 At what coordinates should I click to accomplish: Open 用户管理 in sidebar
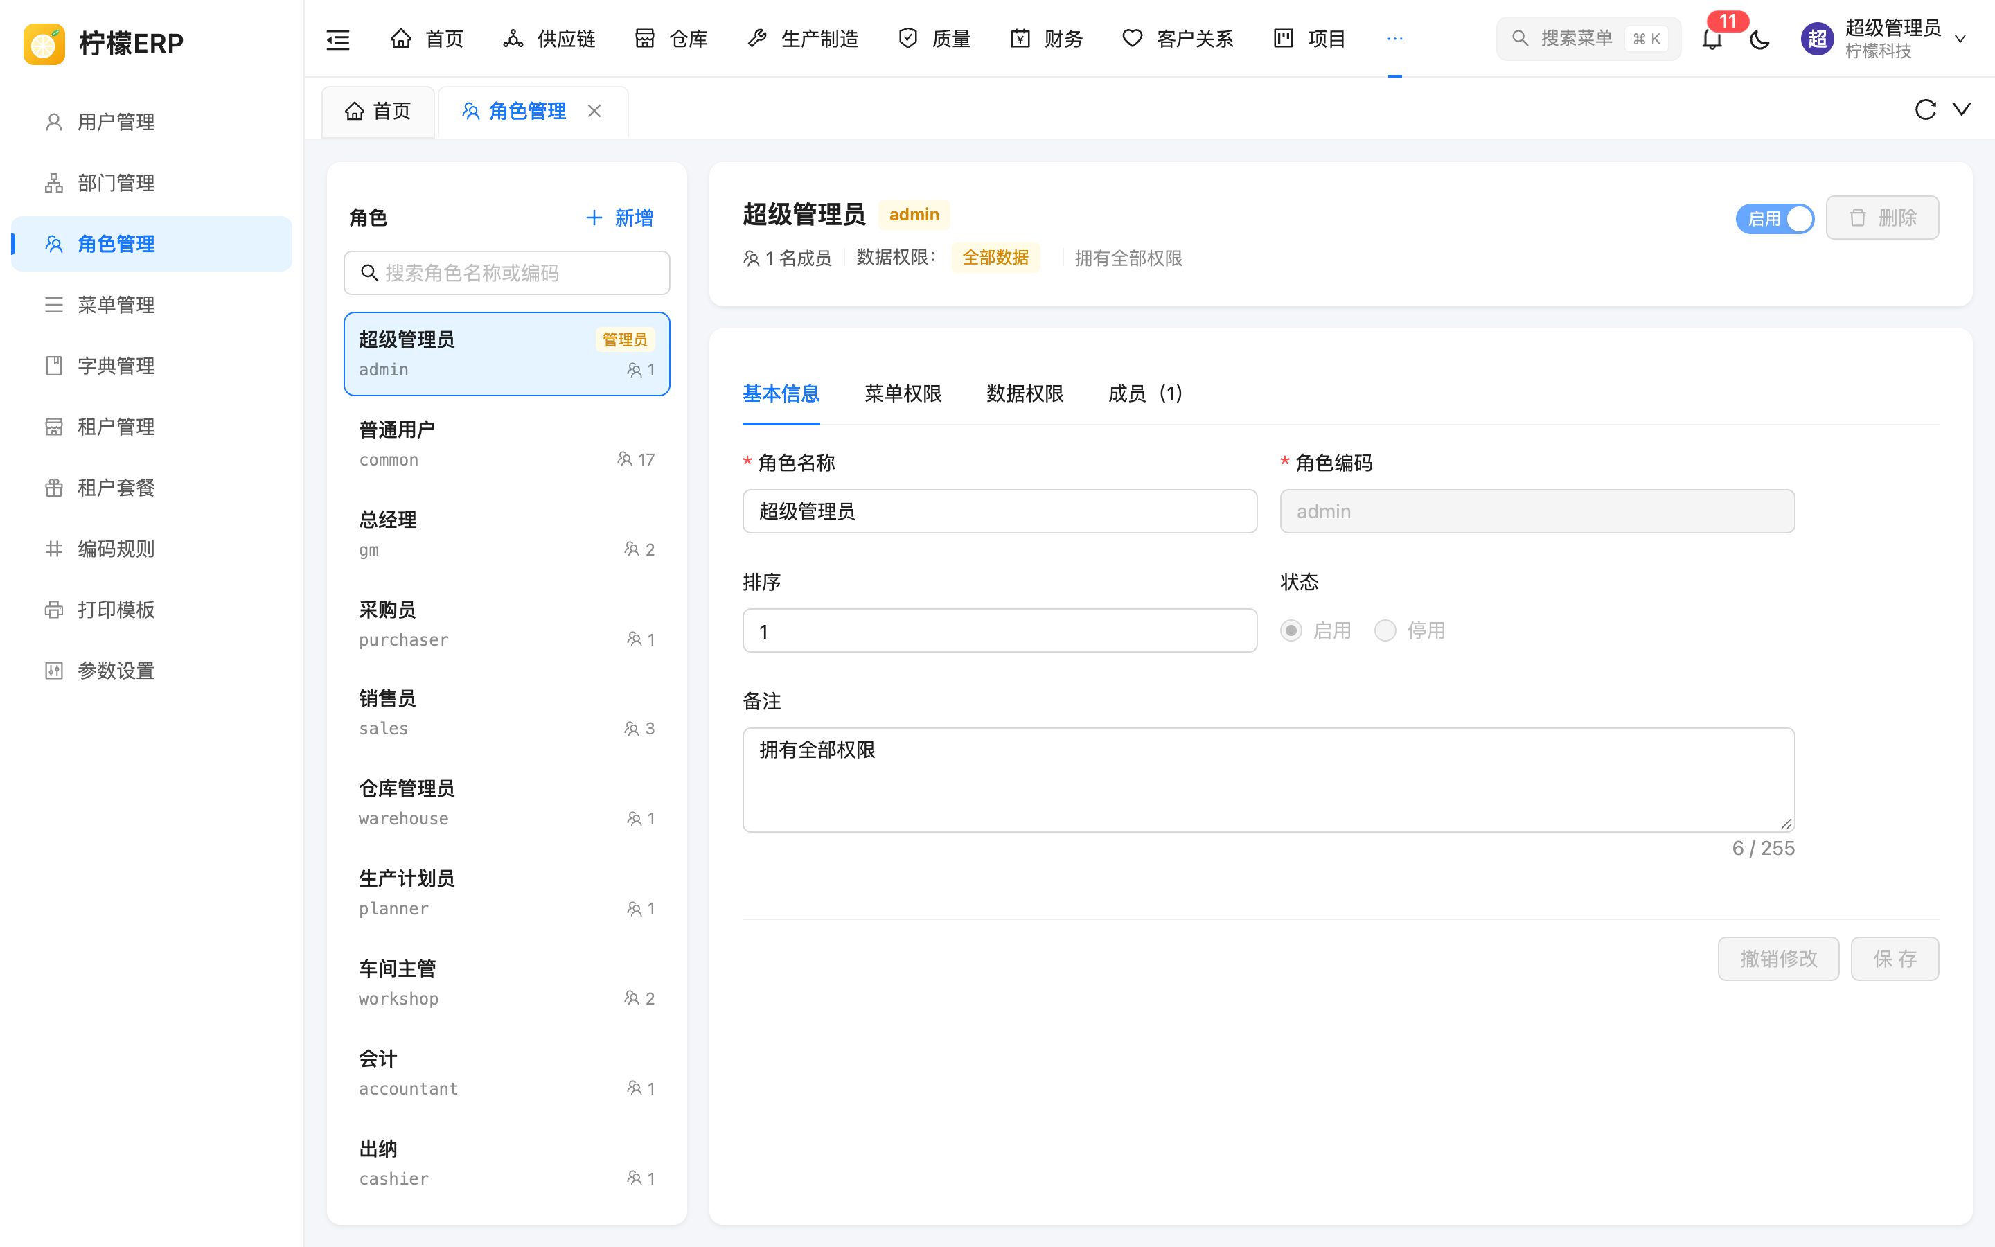coord(152,122)
